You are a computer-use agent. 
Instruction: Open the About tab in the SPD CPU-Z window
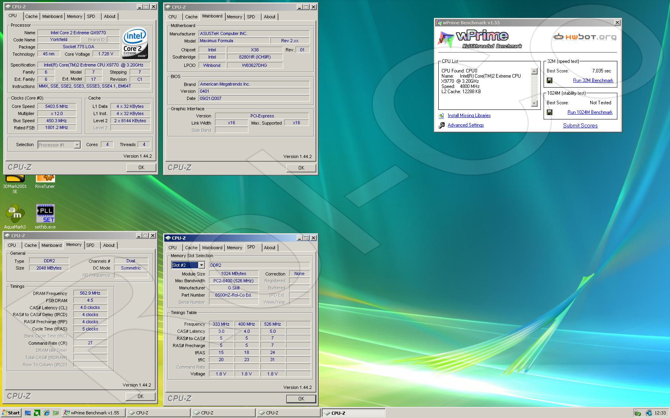click(x=270, y=248)
